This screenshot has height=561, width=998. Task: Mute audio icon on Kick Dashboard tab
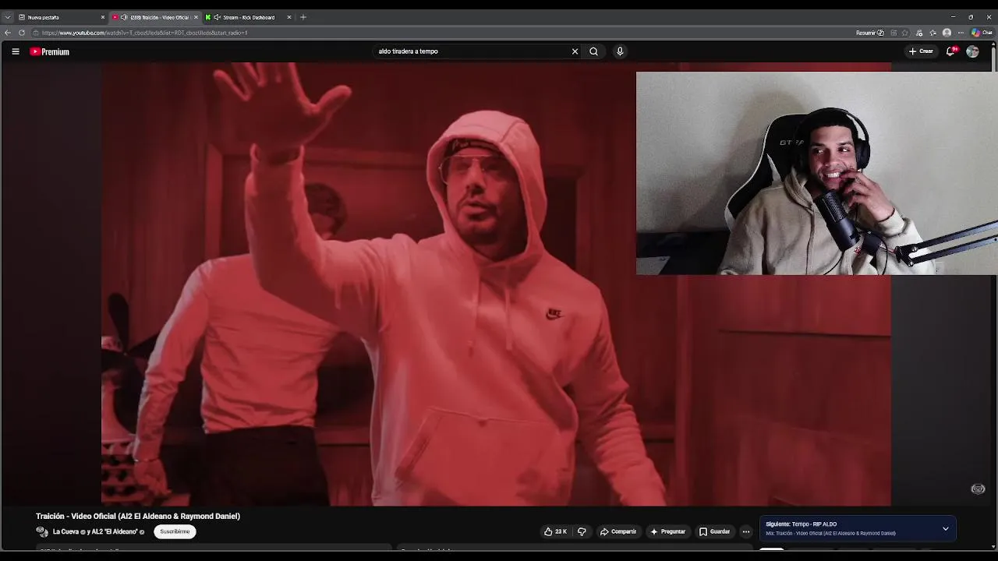click(x=217, y=17)
